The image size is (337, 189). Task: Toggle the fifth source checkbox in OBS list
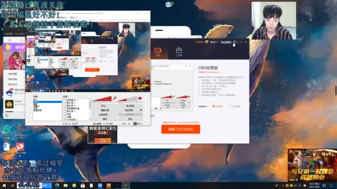click(x=65, y=111)
